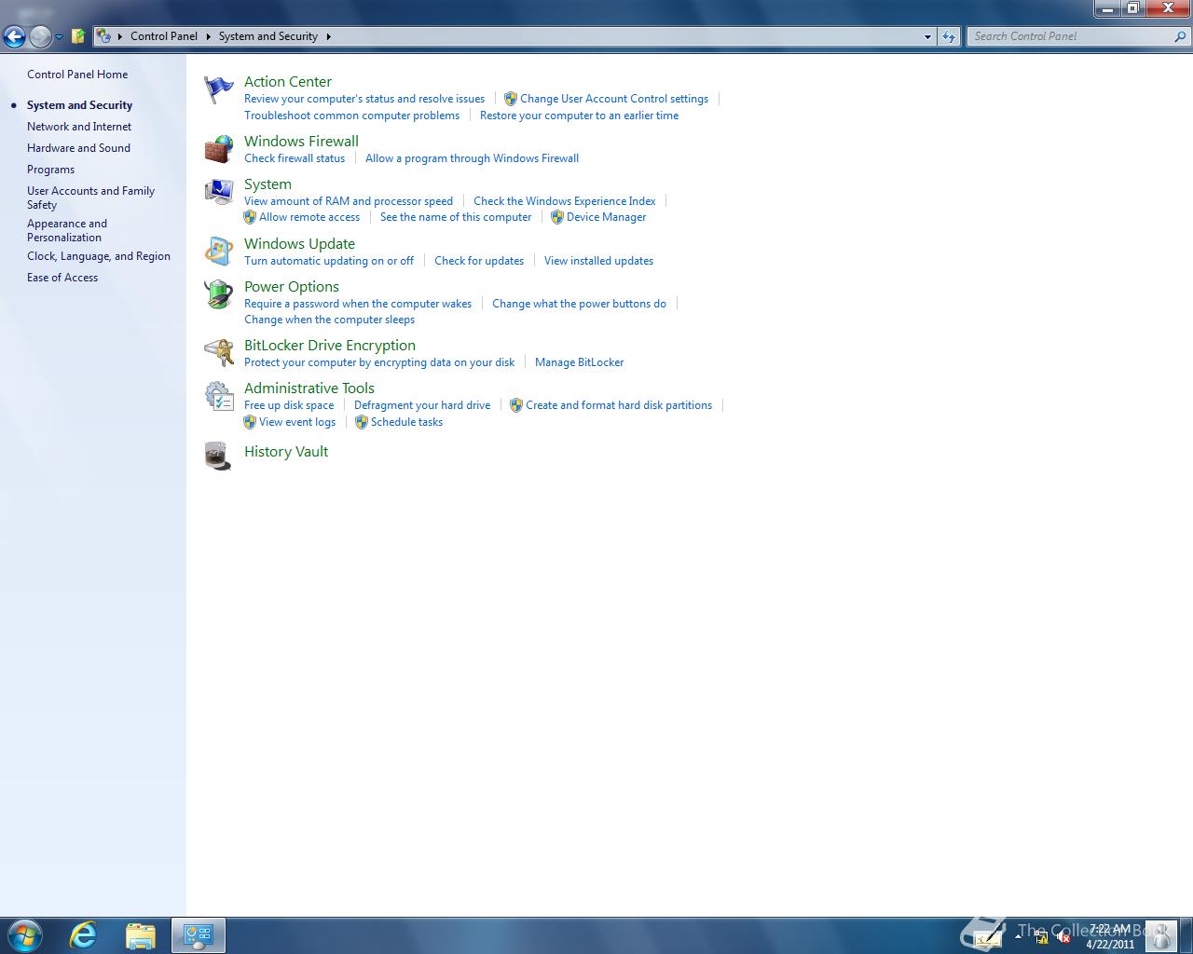The image size is (1193, 954).
Task: Open the Windows Update icon
Action: 219,252
